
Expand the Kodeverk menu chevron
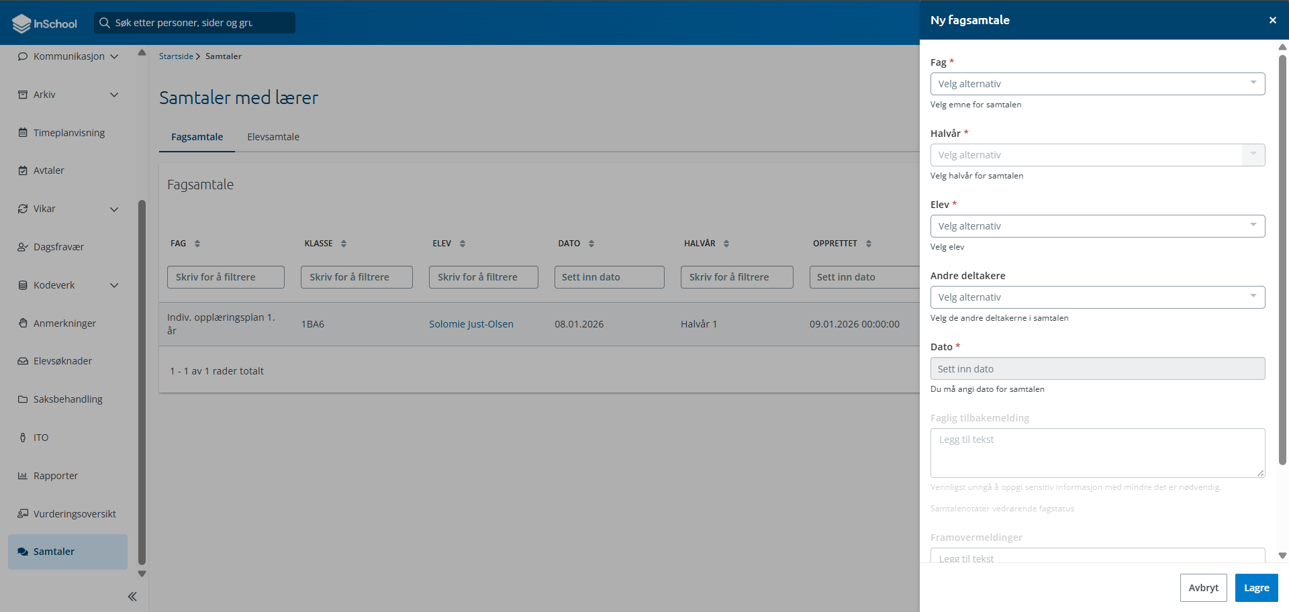(x=114, y=285)
